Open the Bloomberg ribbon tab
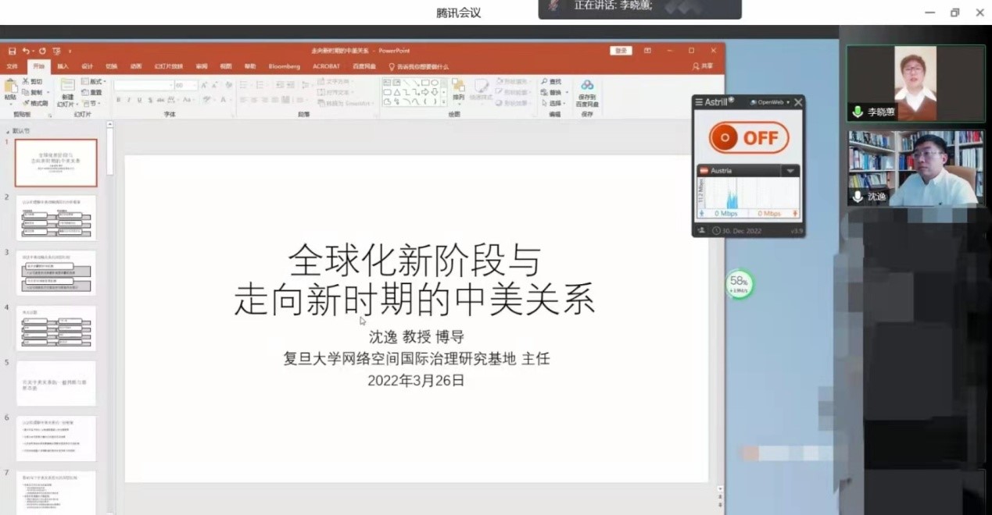 (284, 66)
